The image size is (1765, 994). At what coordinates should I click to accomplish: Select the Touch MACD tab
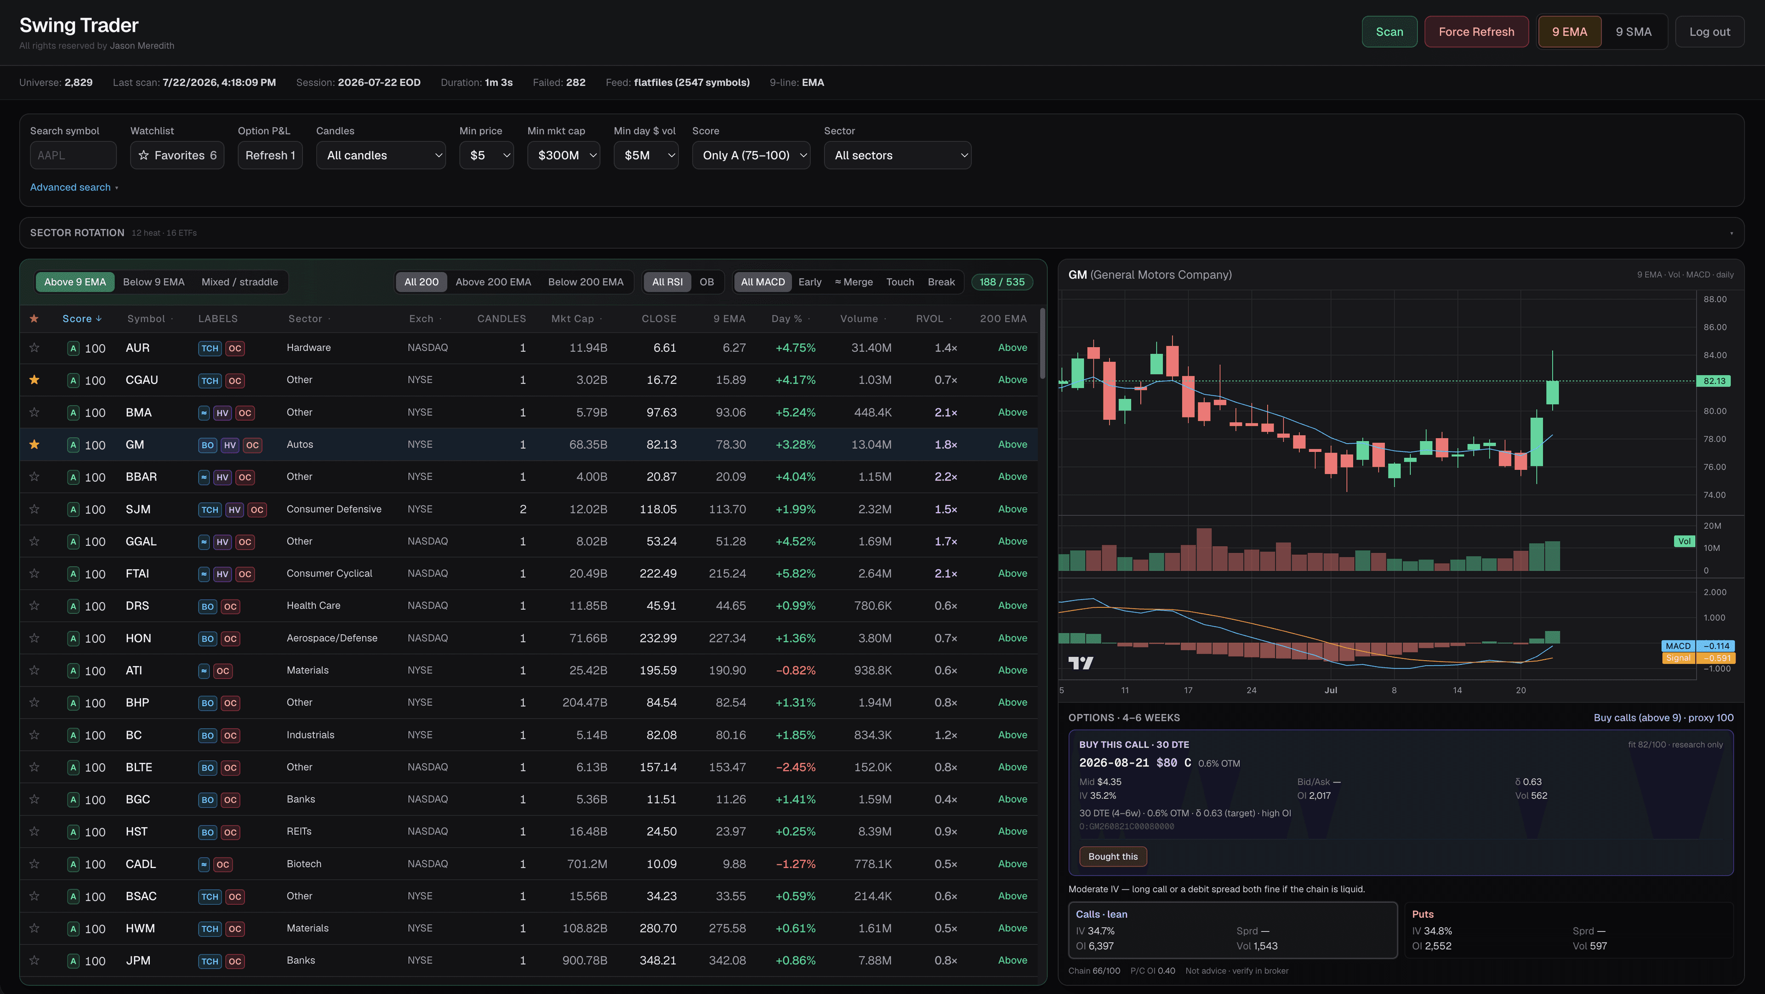click(900, 282)
